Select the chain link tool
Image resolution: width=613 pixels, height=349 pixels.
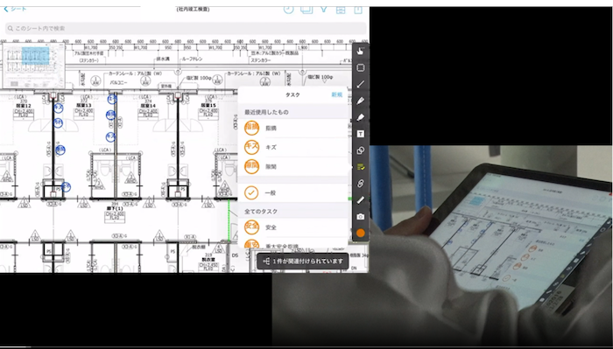(x=361, y=183)
